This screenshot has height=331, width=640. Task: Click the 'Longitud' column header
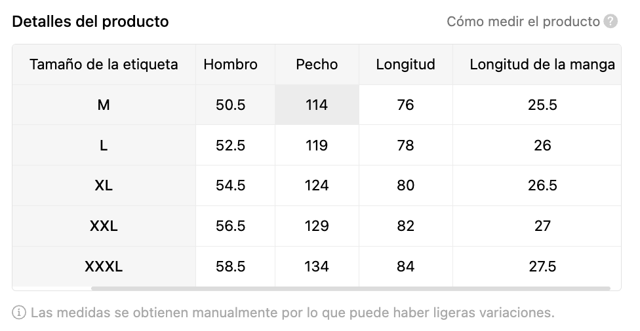[405, 64]
